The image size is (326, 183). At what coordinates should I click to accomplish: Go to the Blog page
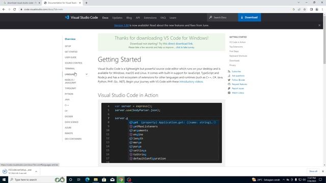[x=129, y=18]
